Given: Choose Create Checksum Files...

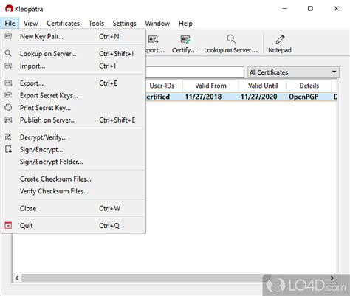Looking at the screenshot, I should (73, 179).
